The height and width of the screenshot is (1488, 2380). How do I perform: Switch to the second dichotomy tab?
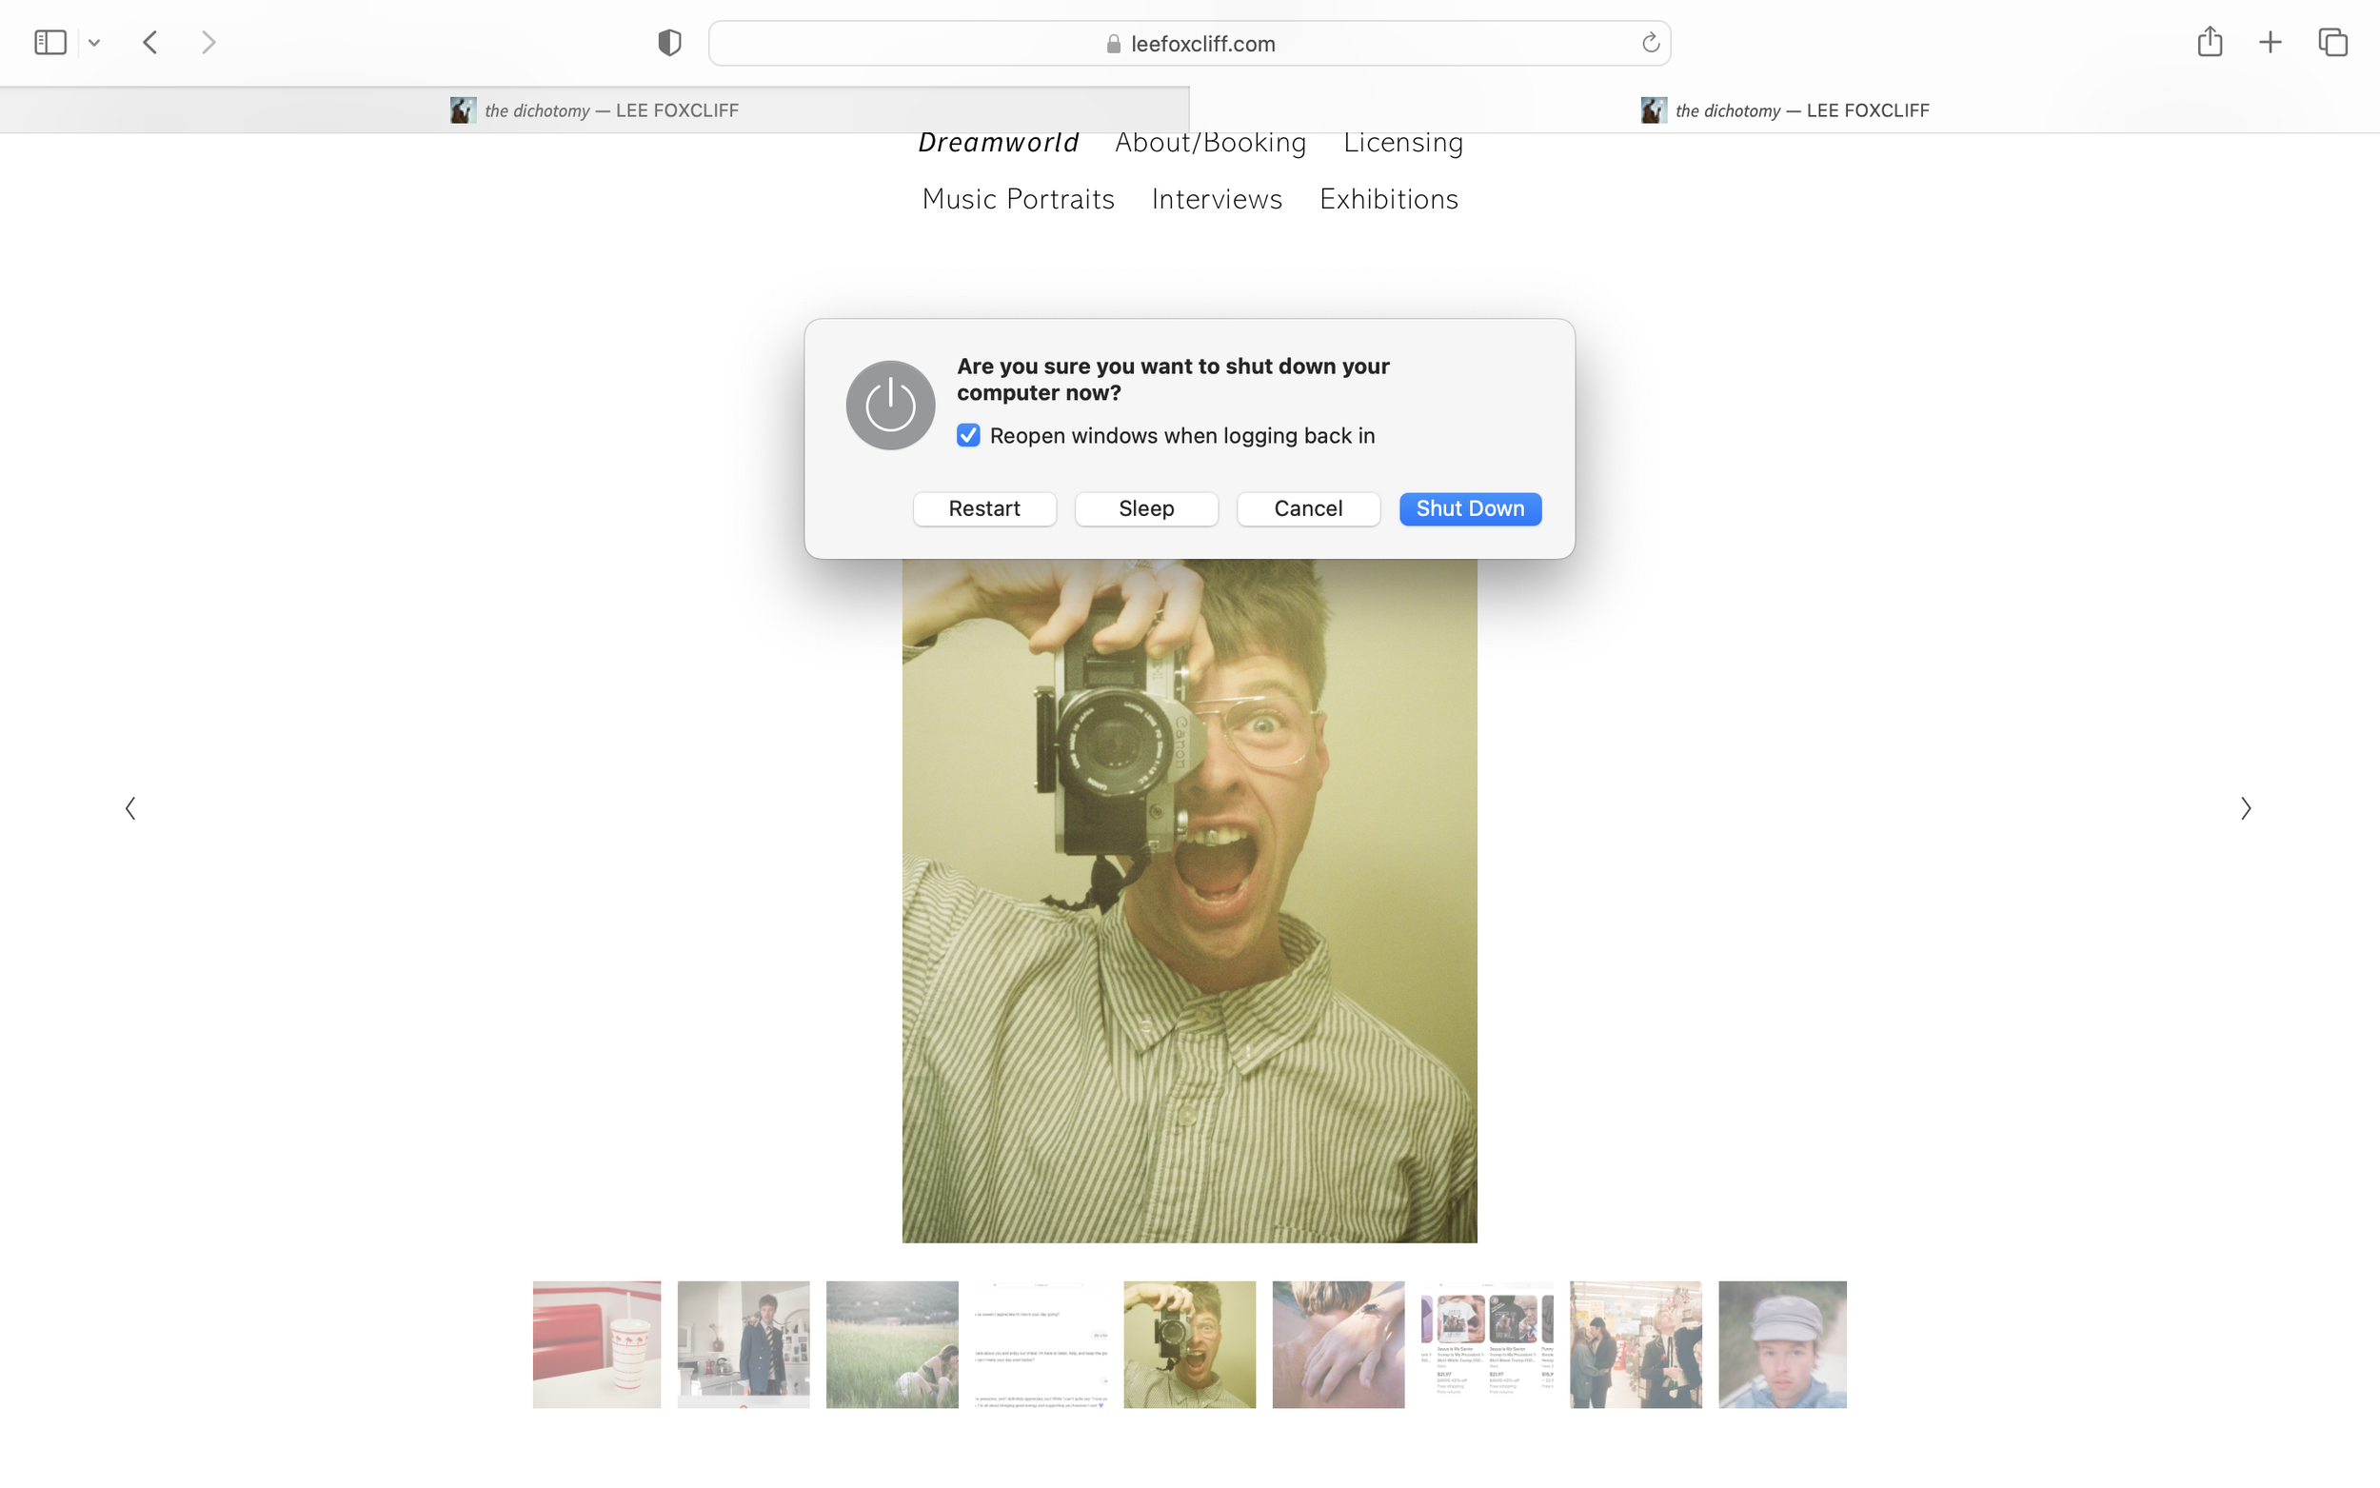[1784, 110]
